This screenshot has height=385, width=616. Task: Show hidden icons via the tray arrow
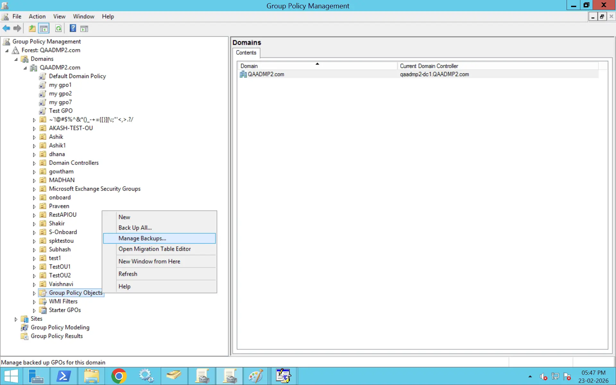(529, 377)
